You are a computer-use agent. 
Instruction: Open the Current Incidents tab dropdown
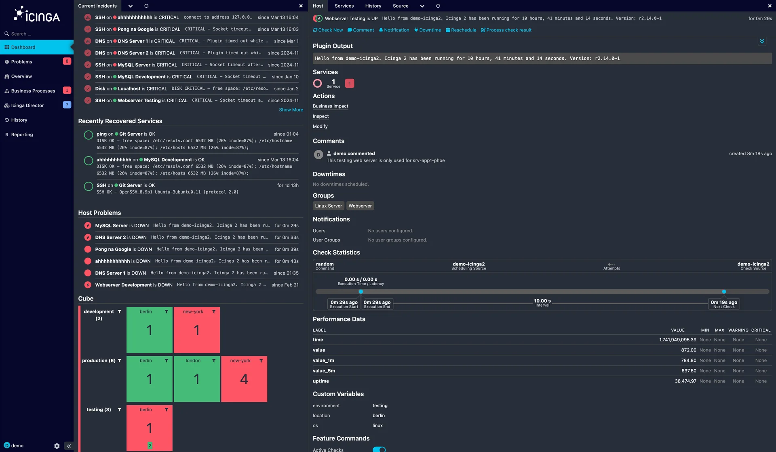pos(130,6)
